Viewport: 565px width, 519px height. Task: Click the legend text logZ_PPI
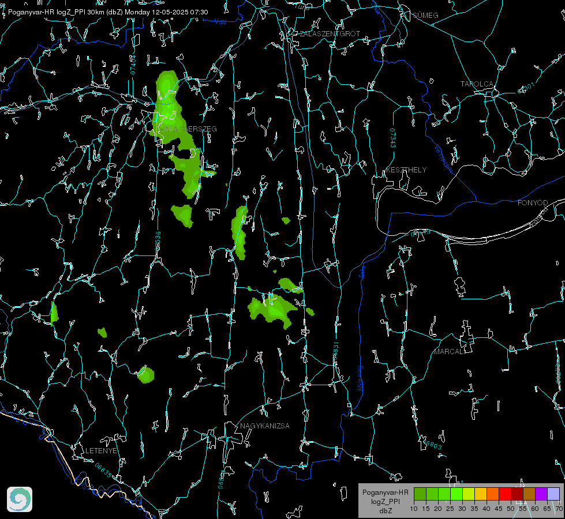pos(385,501)
